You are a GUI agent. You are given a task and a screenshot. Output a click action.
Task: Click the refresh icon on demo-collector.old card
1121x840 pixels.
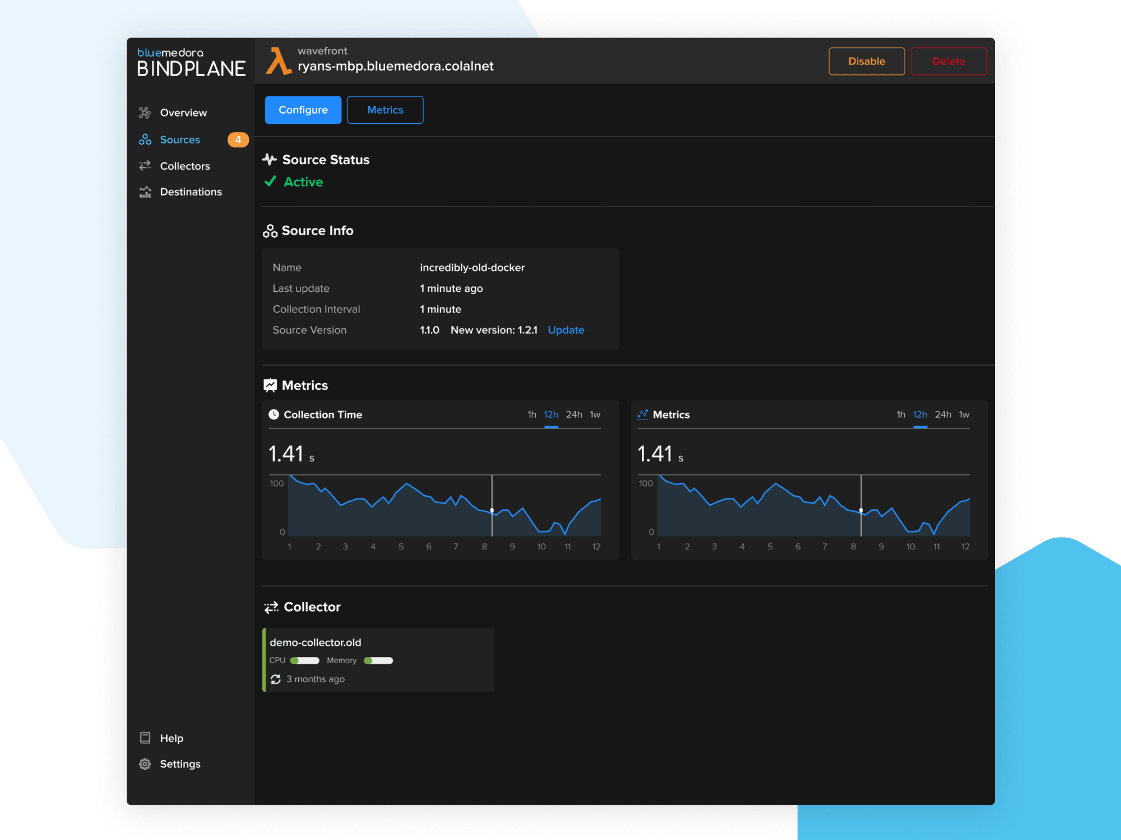point(275,679)
